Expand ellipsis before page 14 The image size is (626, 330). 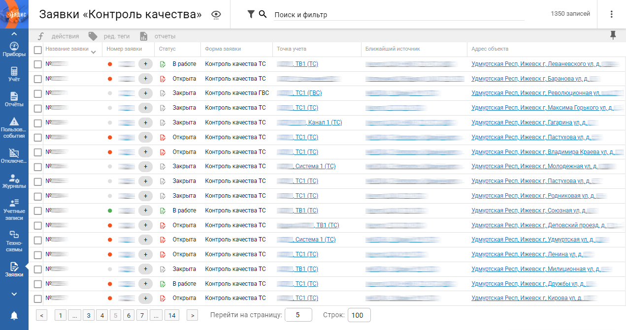tap(156, 315)
